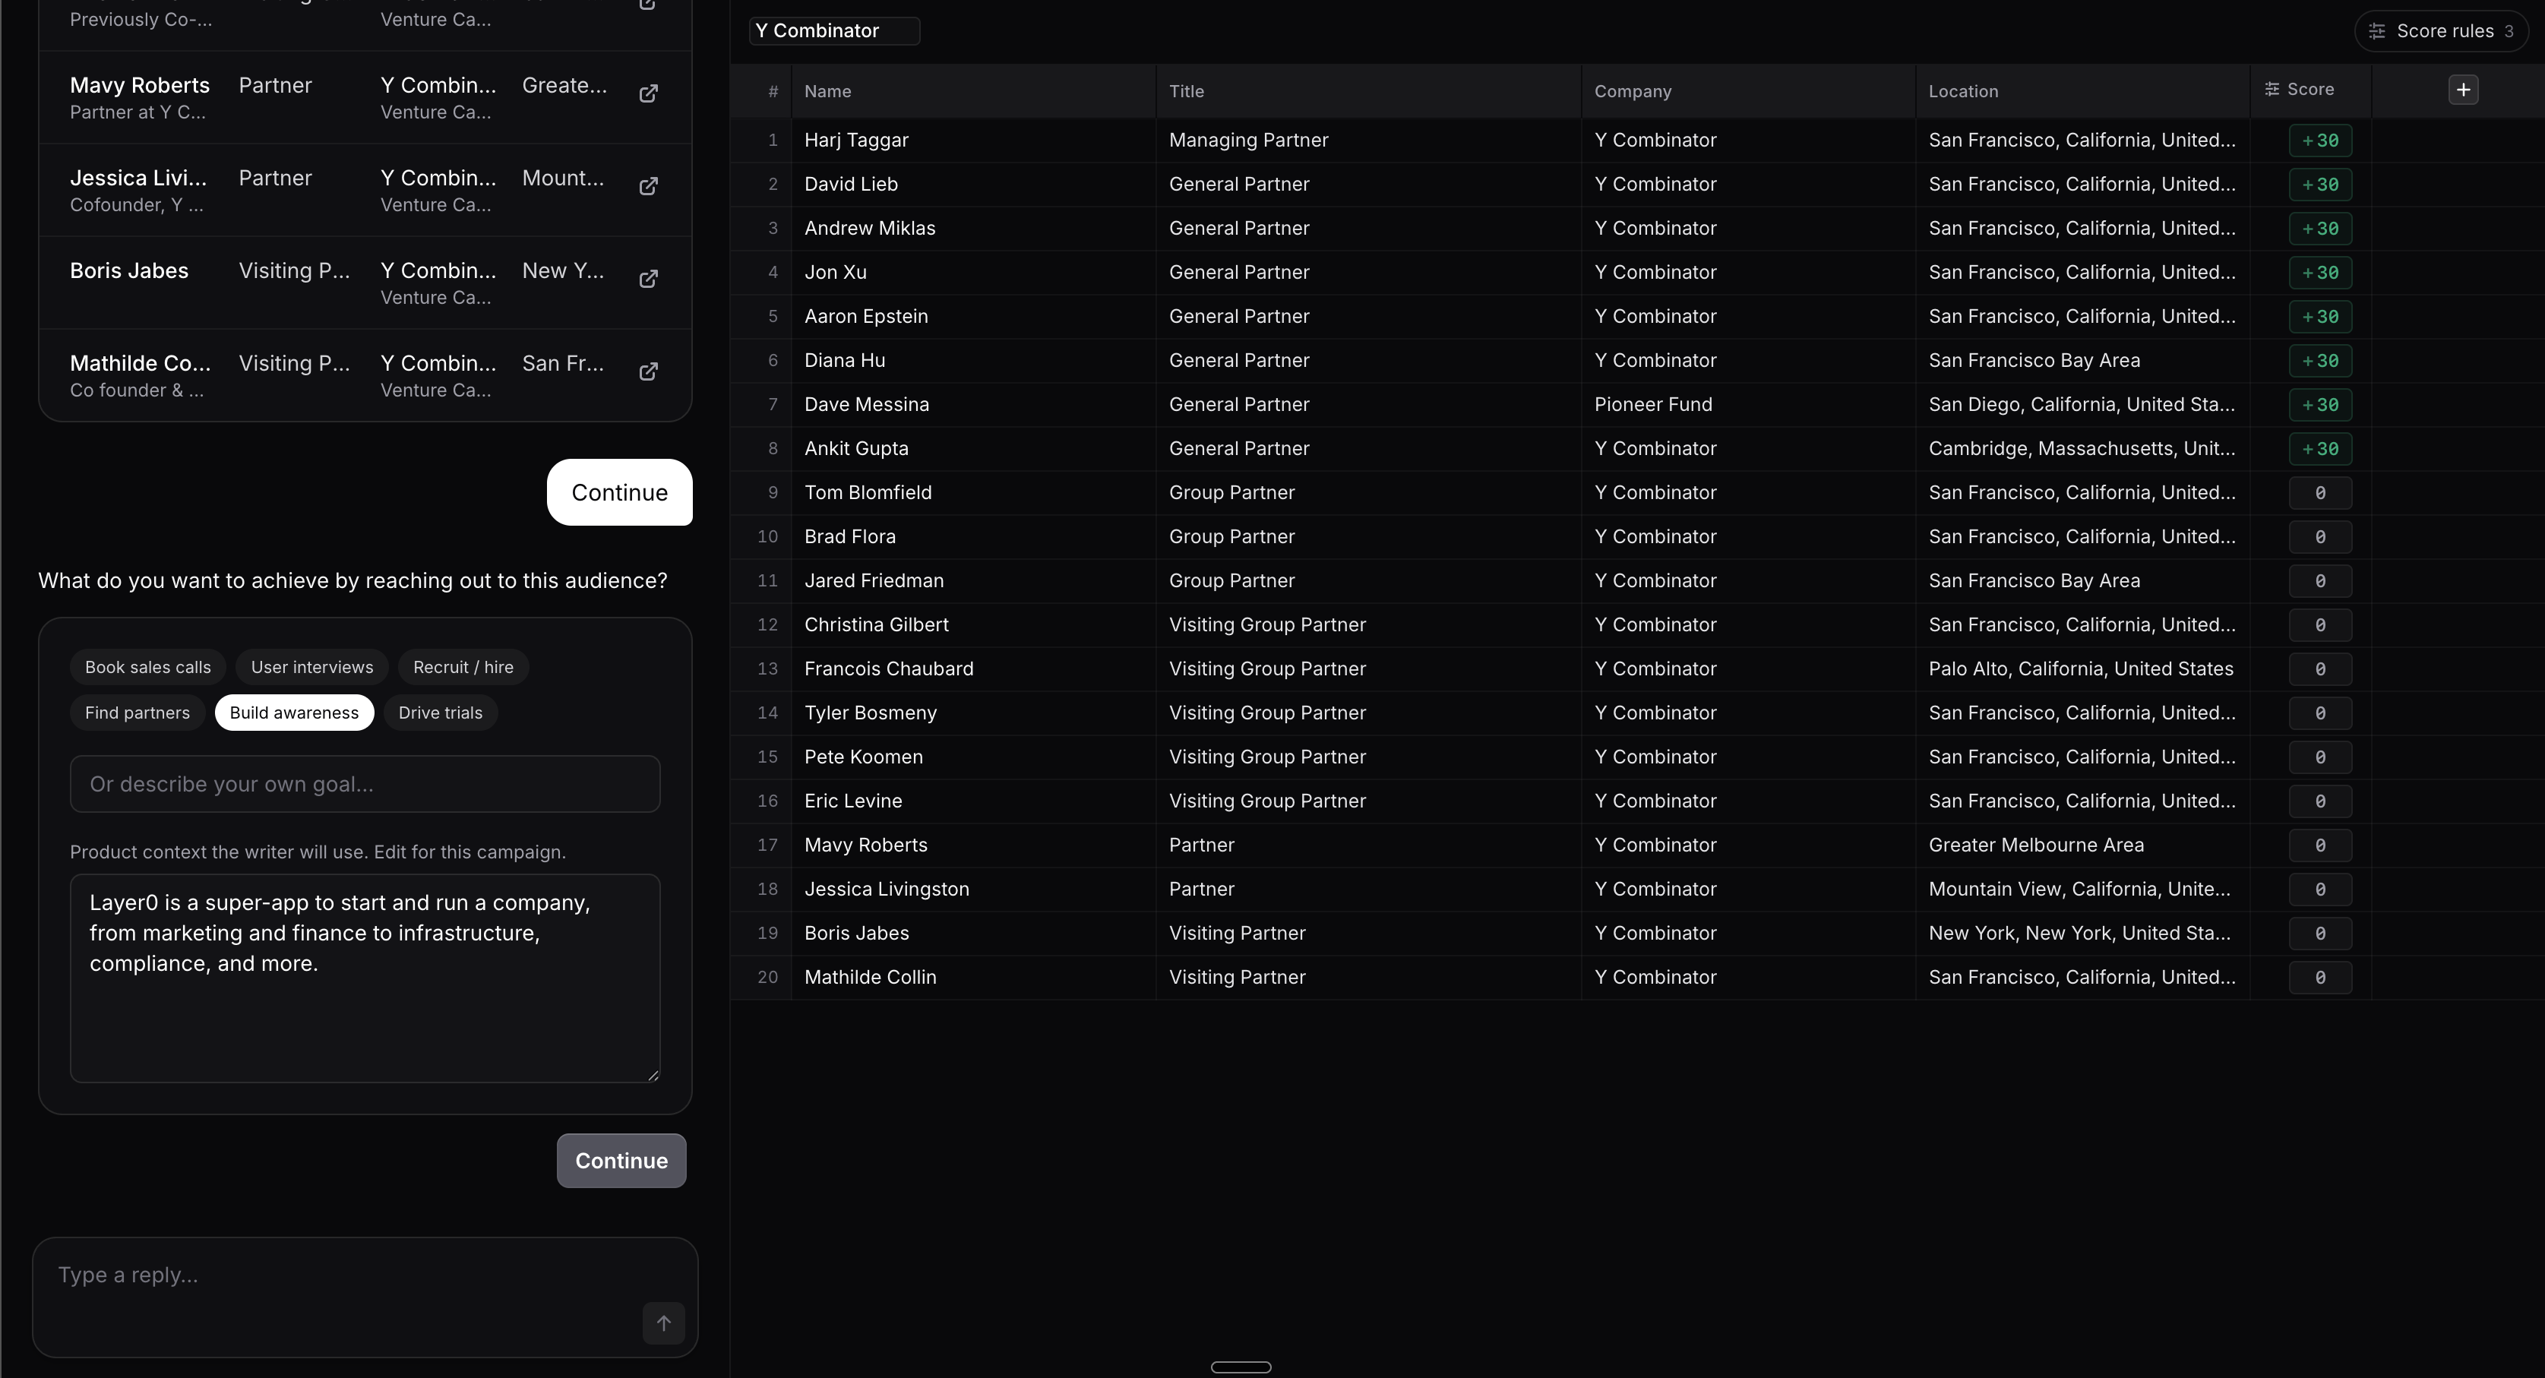Click Mathilde Collin's 0 score badge
Image resolution: width=2545 pixels, height=1378 pixels.
[2319, 977]
